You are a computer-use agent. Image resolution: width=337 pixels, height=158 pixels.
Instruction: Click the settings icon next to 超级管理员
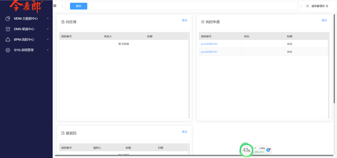[327, 6]
